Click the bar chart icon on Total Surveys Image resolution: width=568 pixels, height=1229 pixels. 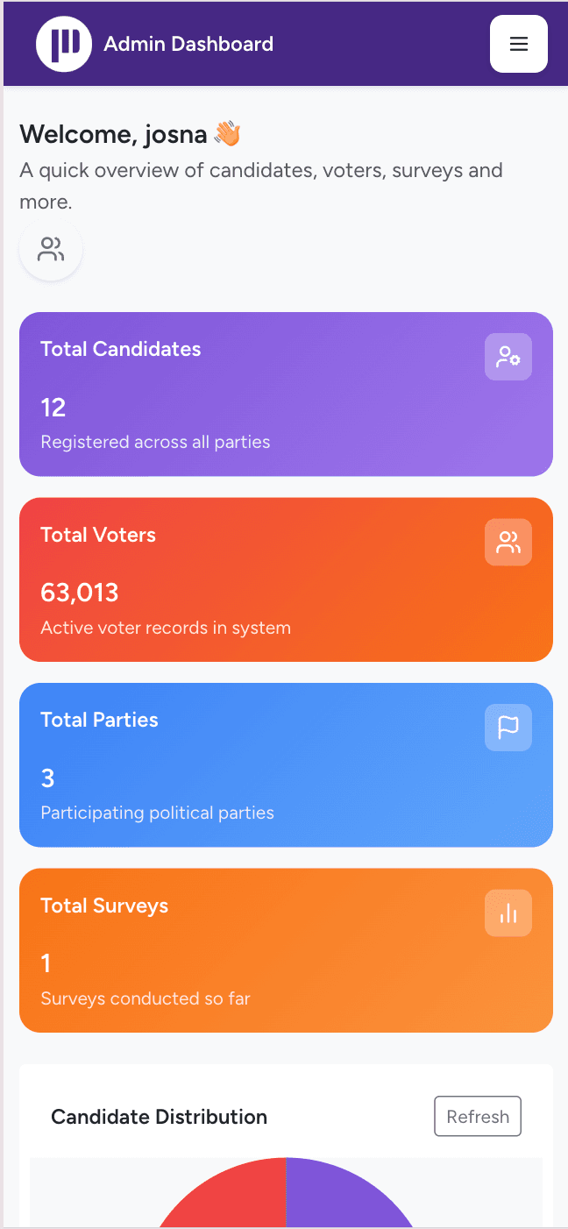(x=508, y=913)
